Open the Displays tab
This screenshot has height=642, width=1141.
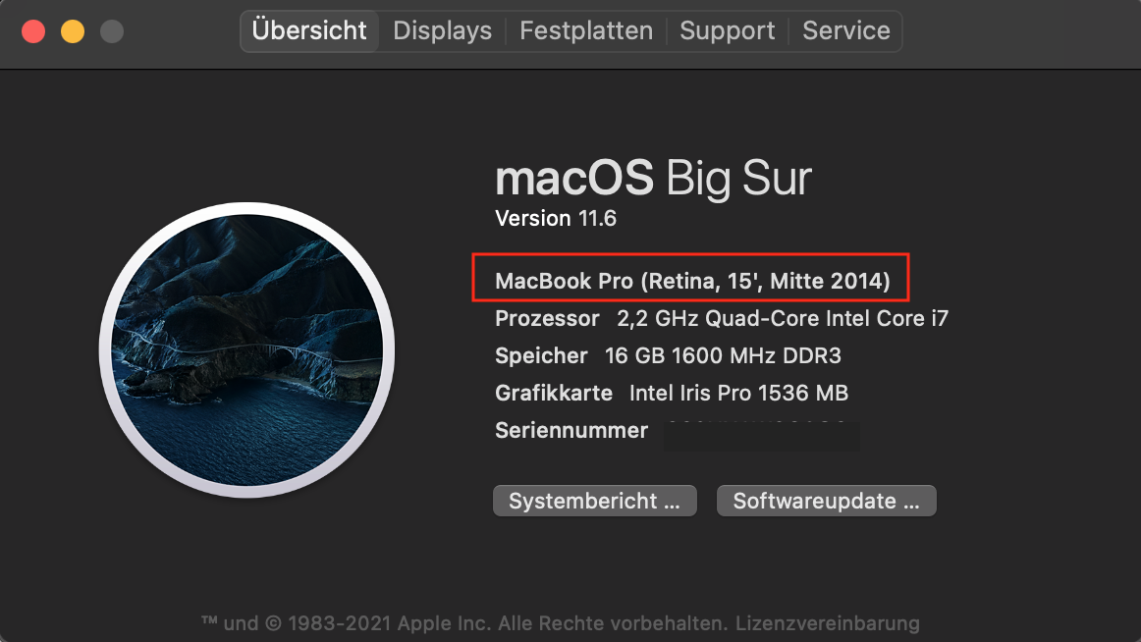pyautogui.click(x=442, y=30)
